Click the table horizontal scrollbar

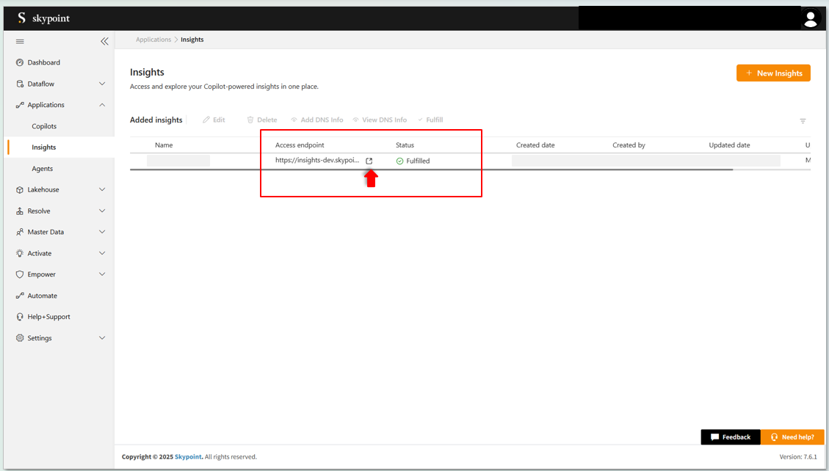(431, 169)
